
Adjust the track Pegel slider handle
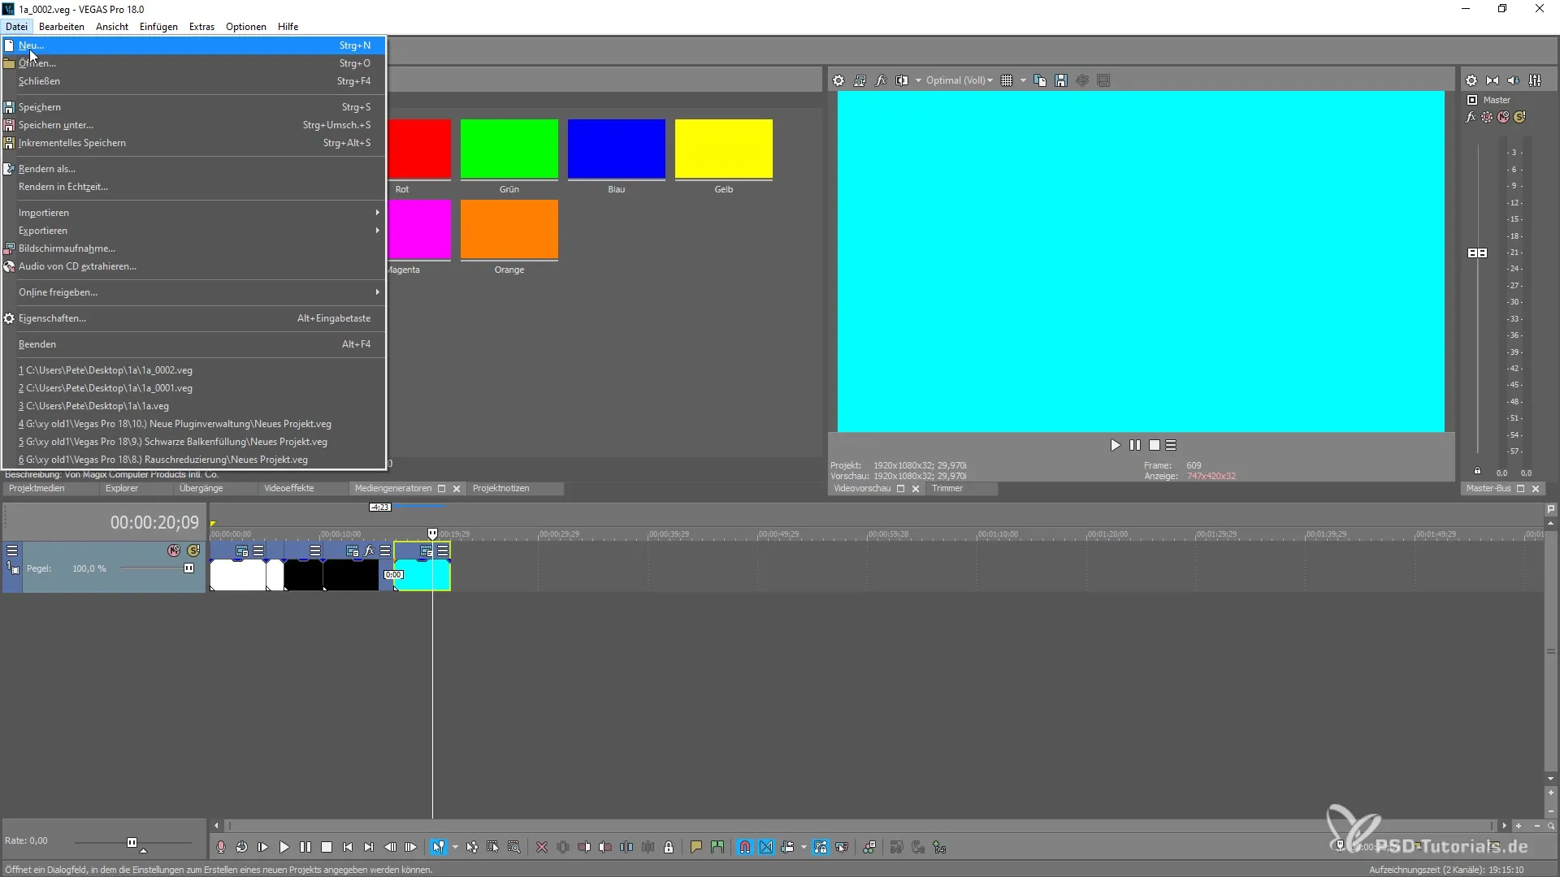coord(189,568)
